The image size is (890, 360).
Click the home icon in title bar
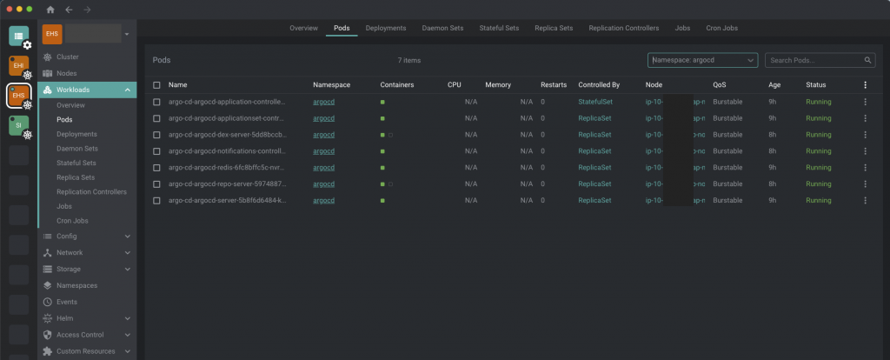[50, 10]
